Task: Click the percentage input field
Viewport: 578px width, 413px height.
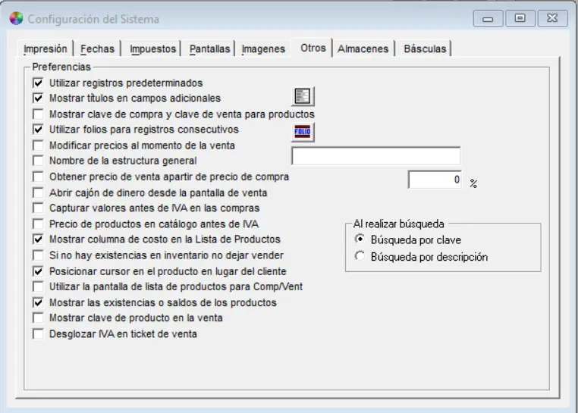Action: pyautogui.click(x=435, y=180)
